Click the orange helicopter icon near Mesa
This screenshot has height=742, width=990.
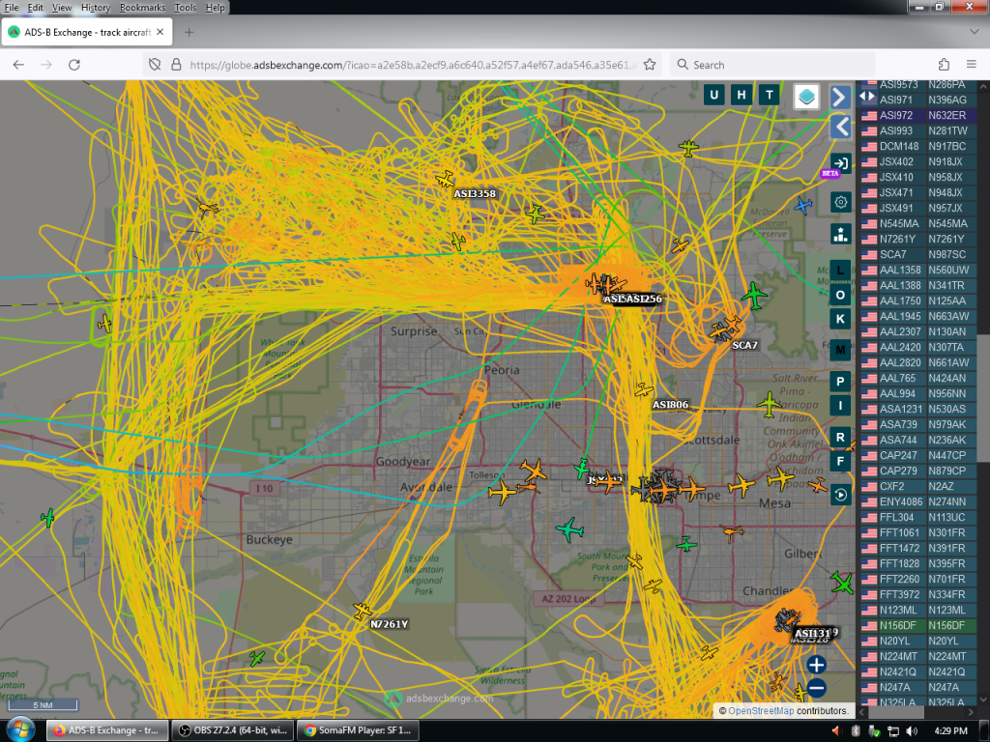pos(732,533)
